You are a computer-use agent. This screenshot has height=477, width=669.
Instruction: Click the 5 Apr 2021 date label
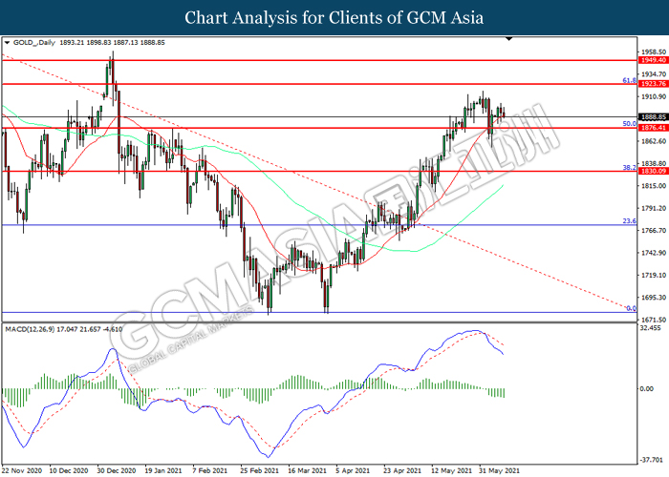[x=354, y=470]
